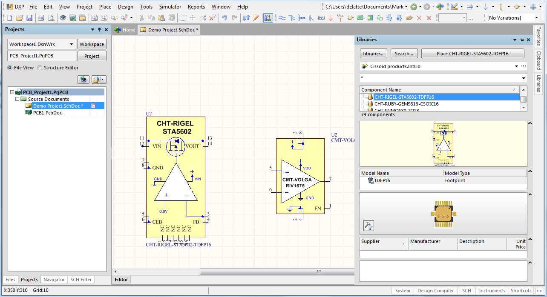Place a VCC power port
547x297 pixels.
[x=340, y=18]
